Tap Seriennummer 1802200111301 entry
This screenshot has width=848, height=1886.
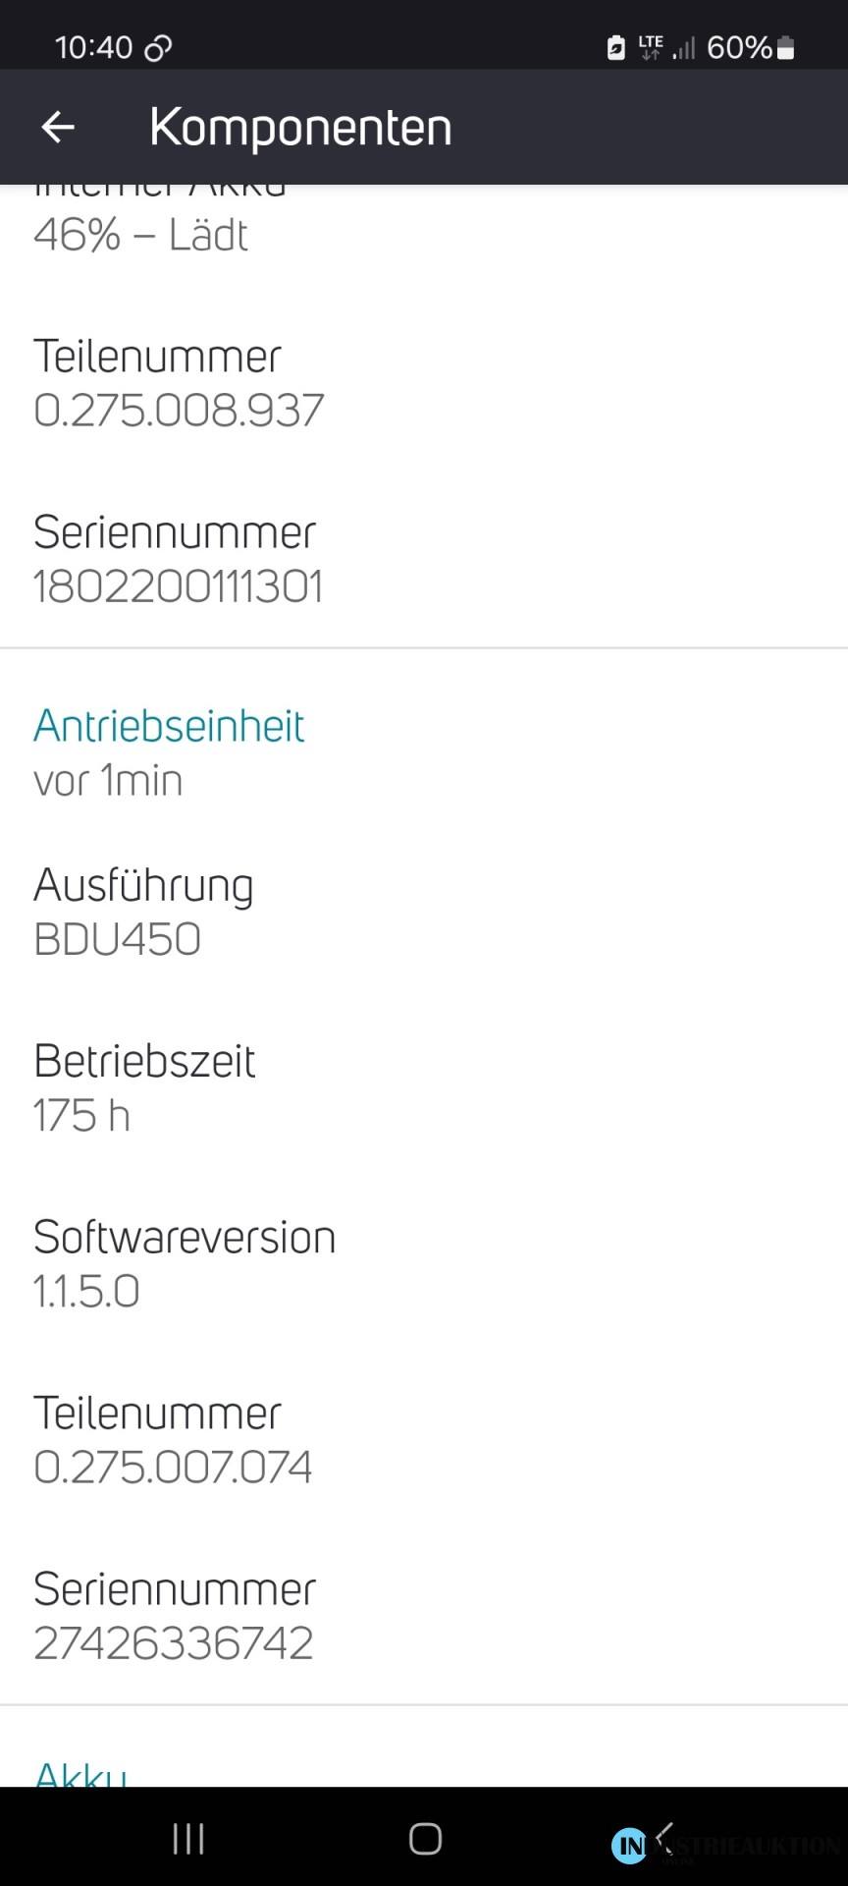[x=178, y=559]
